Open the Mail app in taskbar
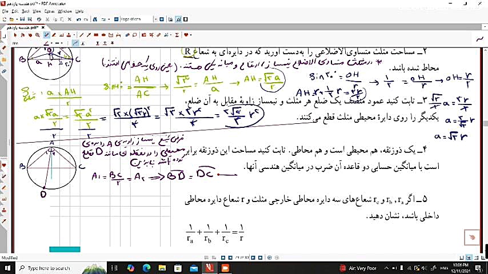Viewport: 488px width, 274px height. coord(194,268)
